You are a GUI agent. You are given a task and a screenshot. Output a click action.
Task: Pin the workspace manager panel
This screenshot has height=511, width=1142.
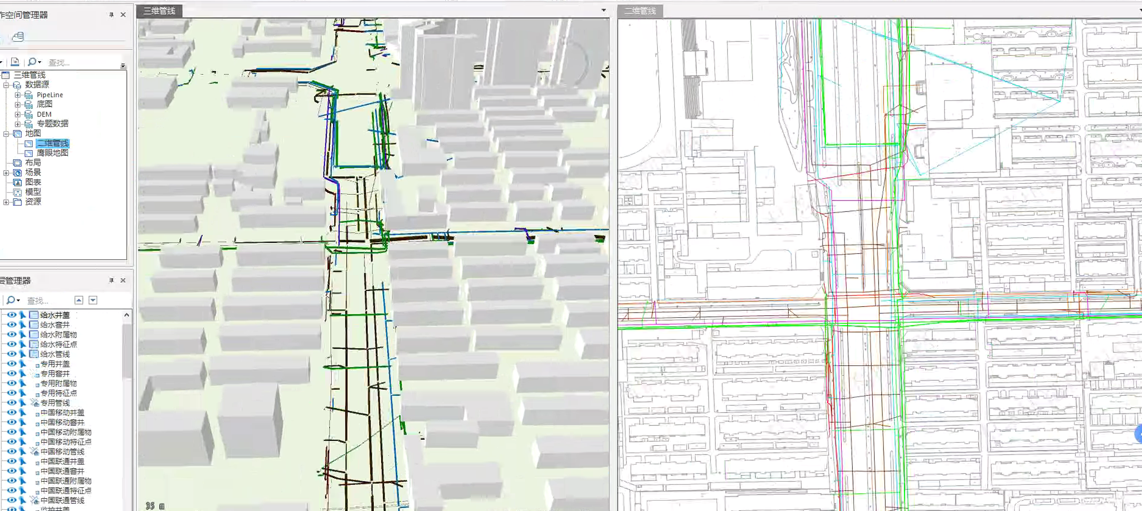(x=111, y=15)
